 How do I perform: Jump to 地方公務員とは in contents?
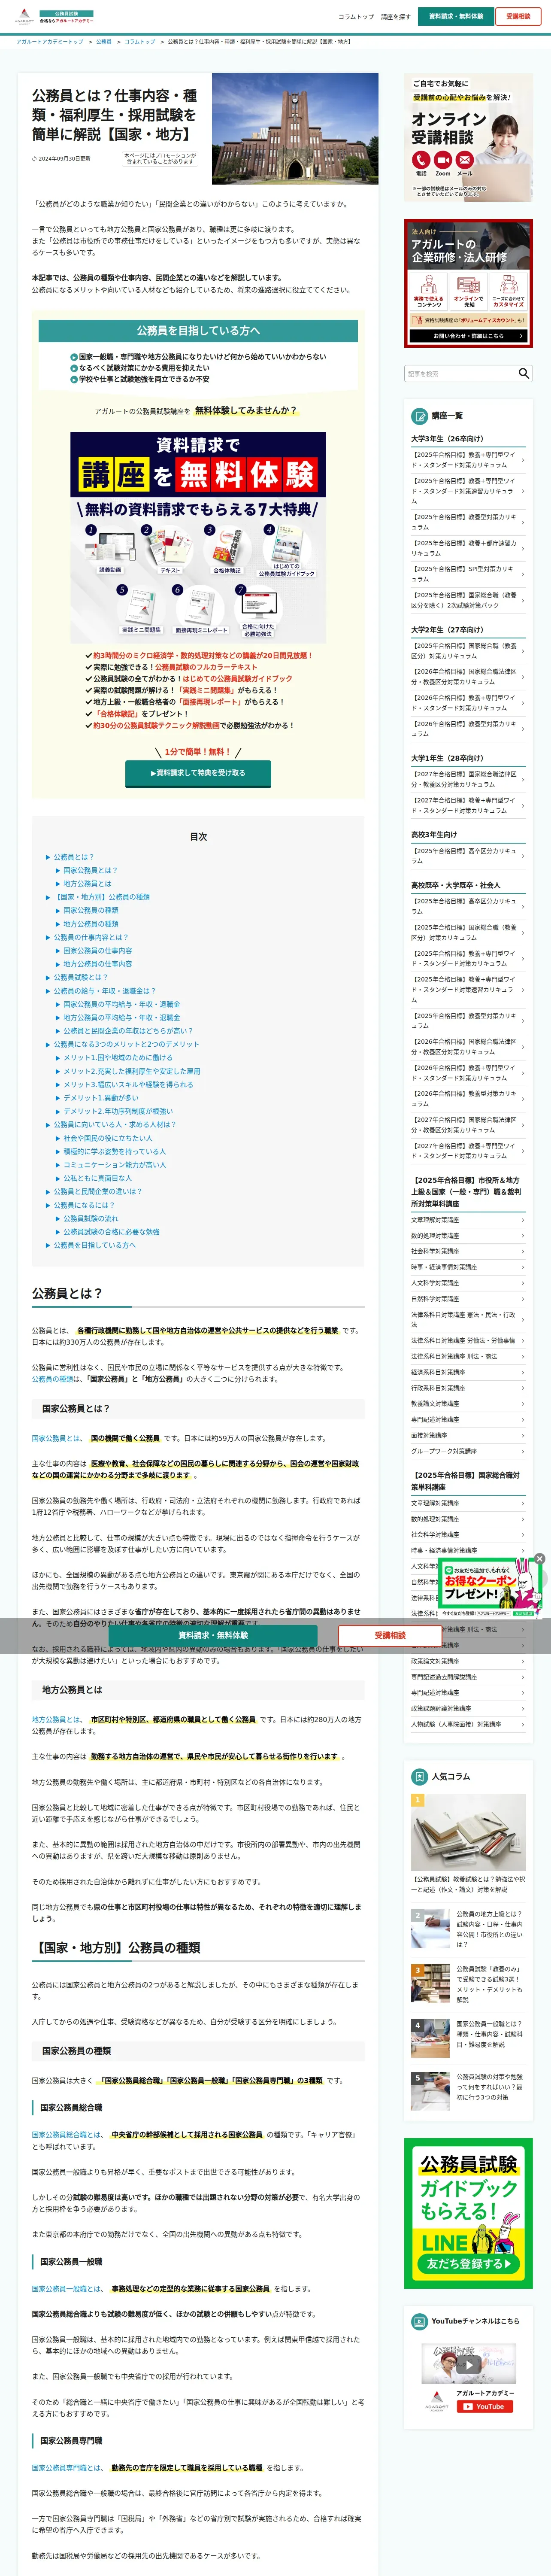(87, 884)
